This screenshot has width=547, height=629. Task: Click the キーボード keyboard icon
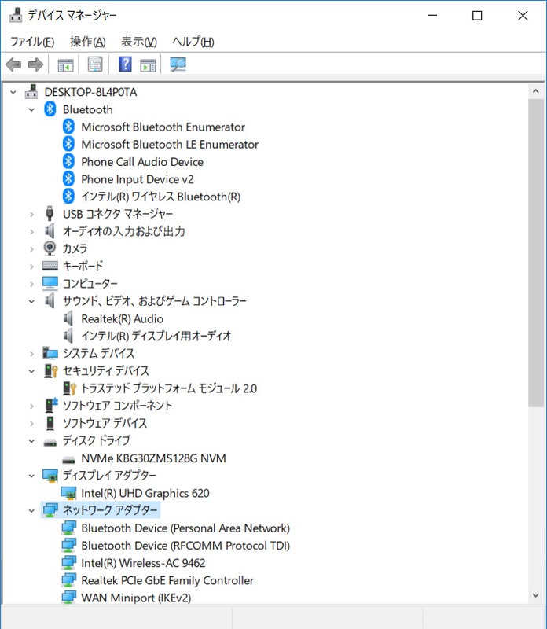point(50,266)
